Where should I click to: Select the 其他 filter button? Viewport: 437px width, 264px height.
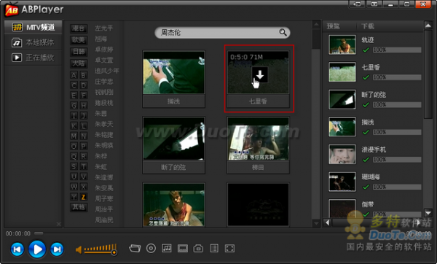point(79,207)
